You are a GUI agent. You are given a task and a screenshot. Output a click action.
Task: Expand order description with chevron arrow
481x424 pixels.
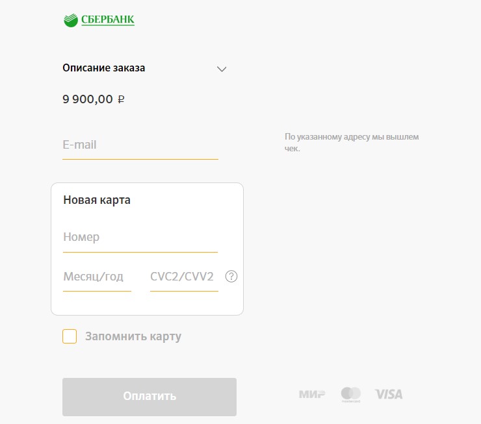[222, 69]
